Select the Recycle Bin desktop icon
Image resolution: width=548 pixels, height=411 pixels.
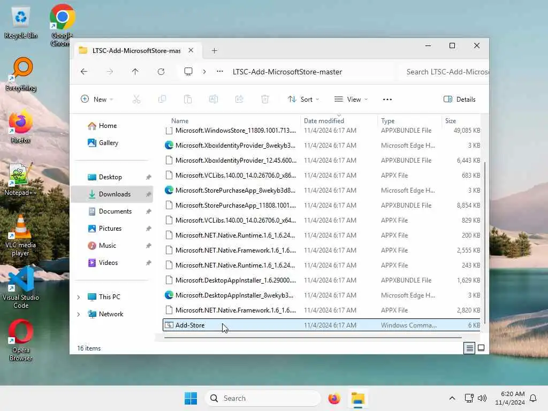21,22
